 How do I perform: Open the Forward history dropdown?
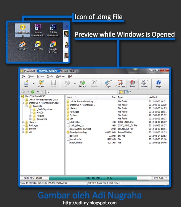click(x=38, y=92)
